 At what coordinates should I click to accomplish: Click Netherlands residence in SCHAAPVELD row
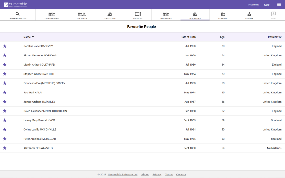274,148
